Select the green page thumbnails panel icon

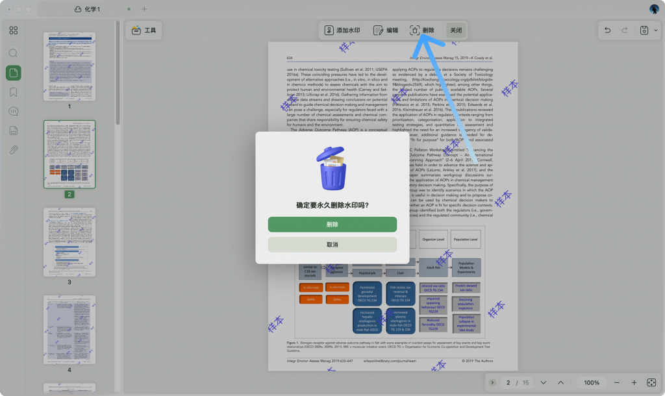14,73
